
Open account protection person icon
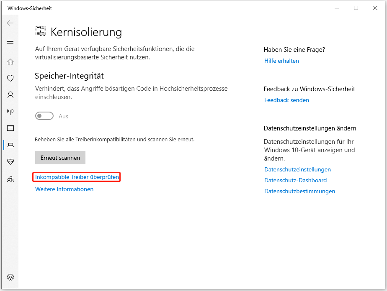tap(10, 95)
